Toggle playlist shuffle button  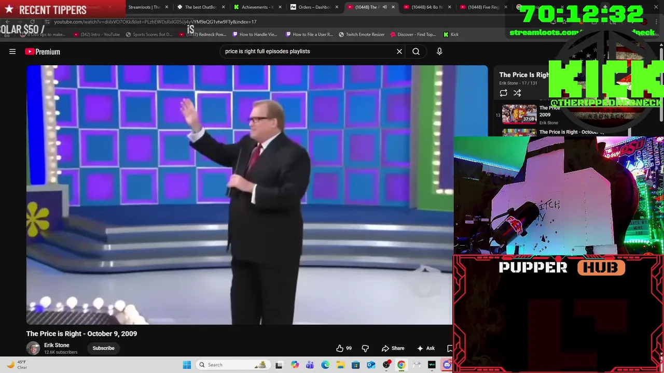pyautogui.click(x=517, y=93)
